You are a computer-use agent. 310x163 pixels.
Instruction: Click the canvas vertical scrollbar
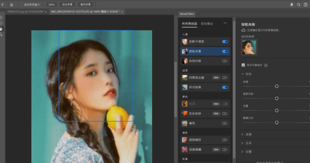[175, 89]
